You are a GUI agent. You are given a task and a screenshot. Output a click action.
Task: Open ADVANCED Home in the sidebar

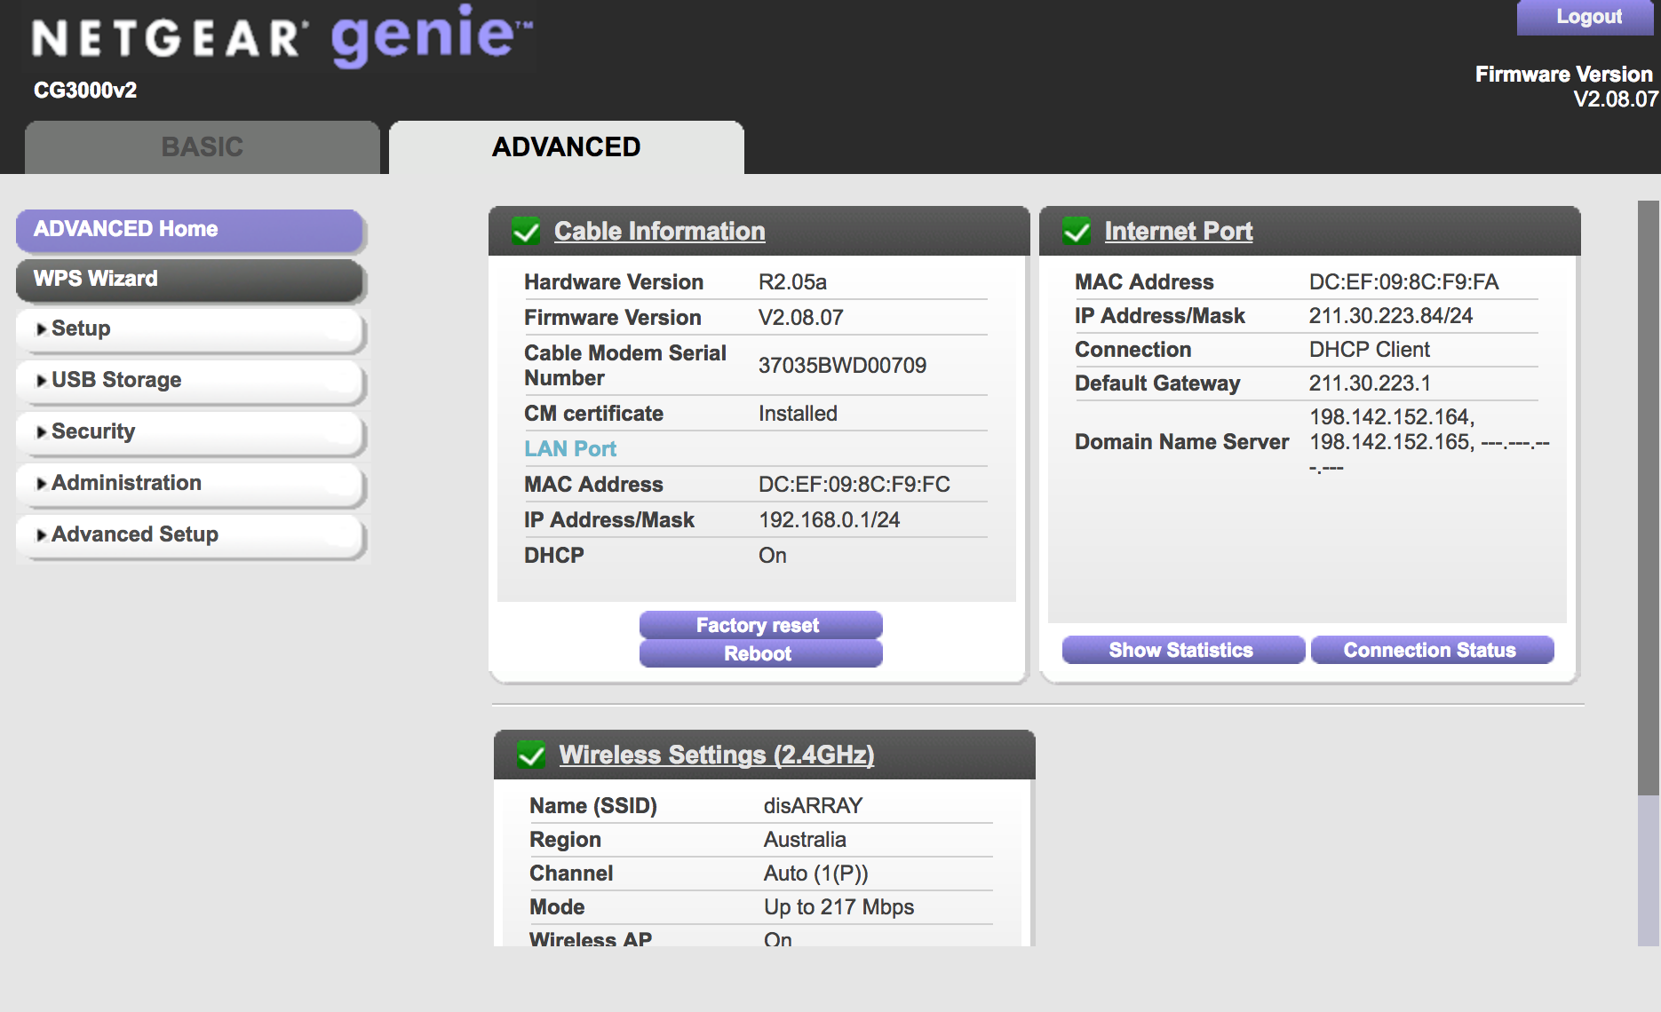(190, 230)
